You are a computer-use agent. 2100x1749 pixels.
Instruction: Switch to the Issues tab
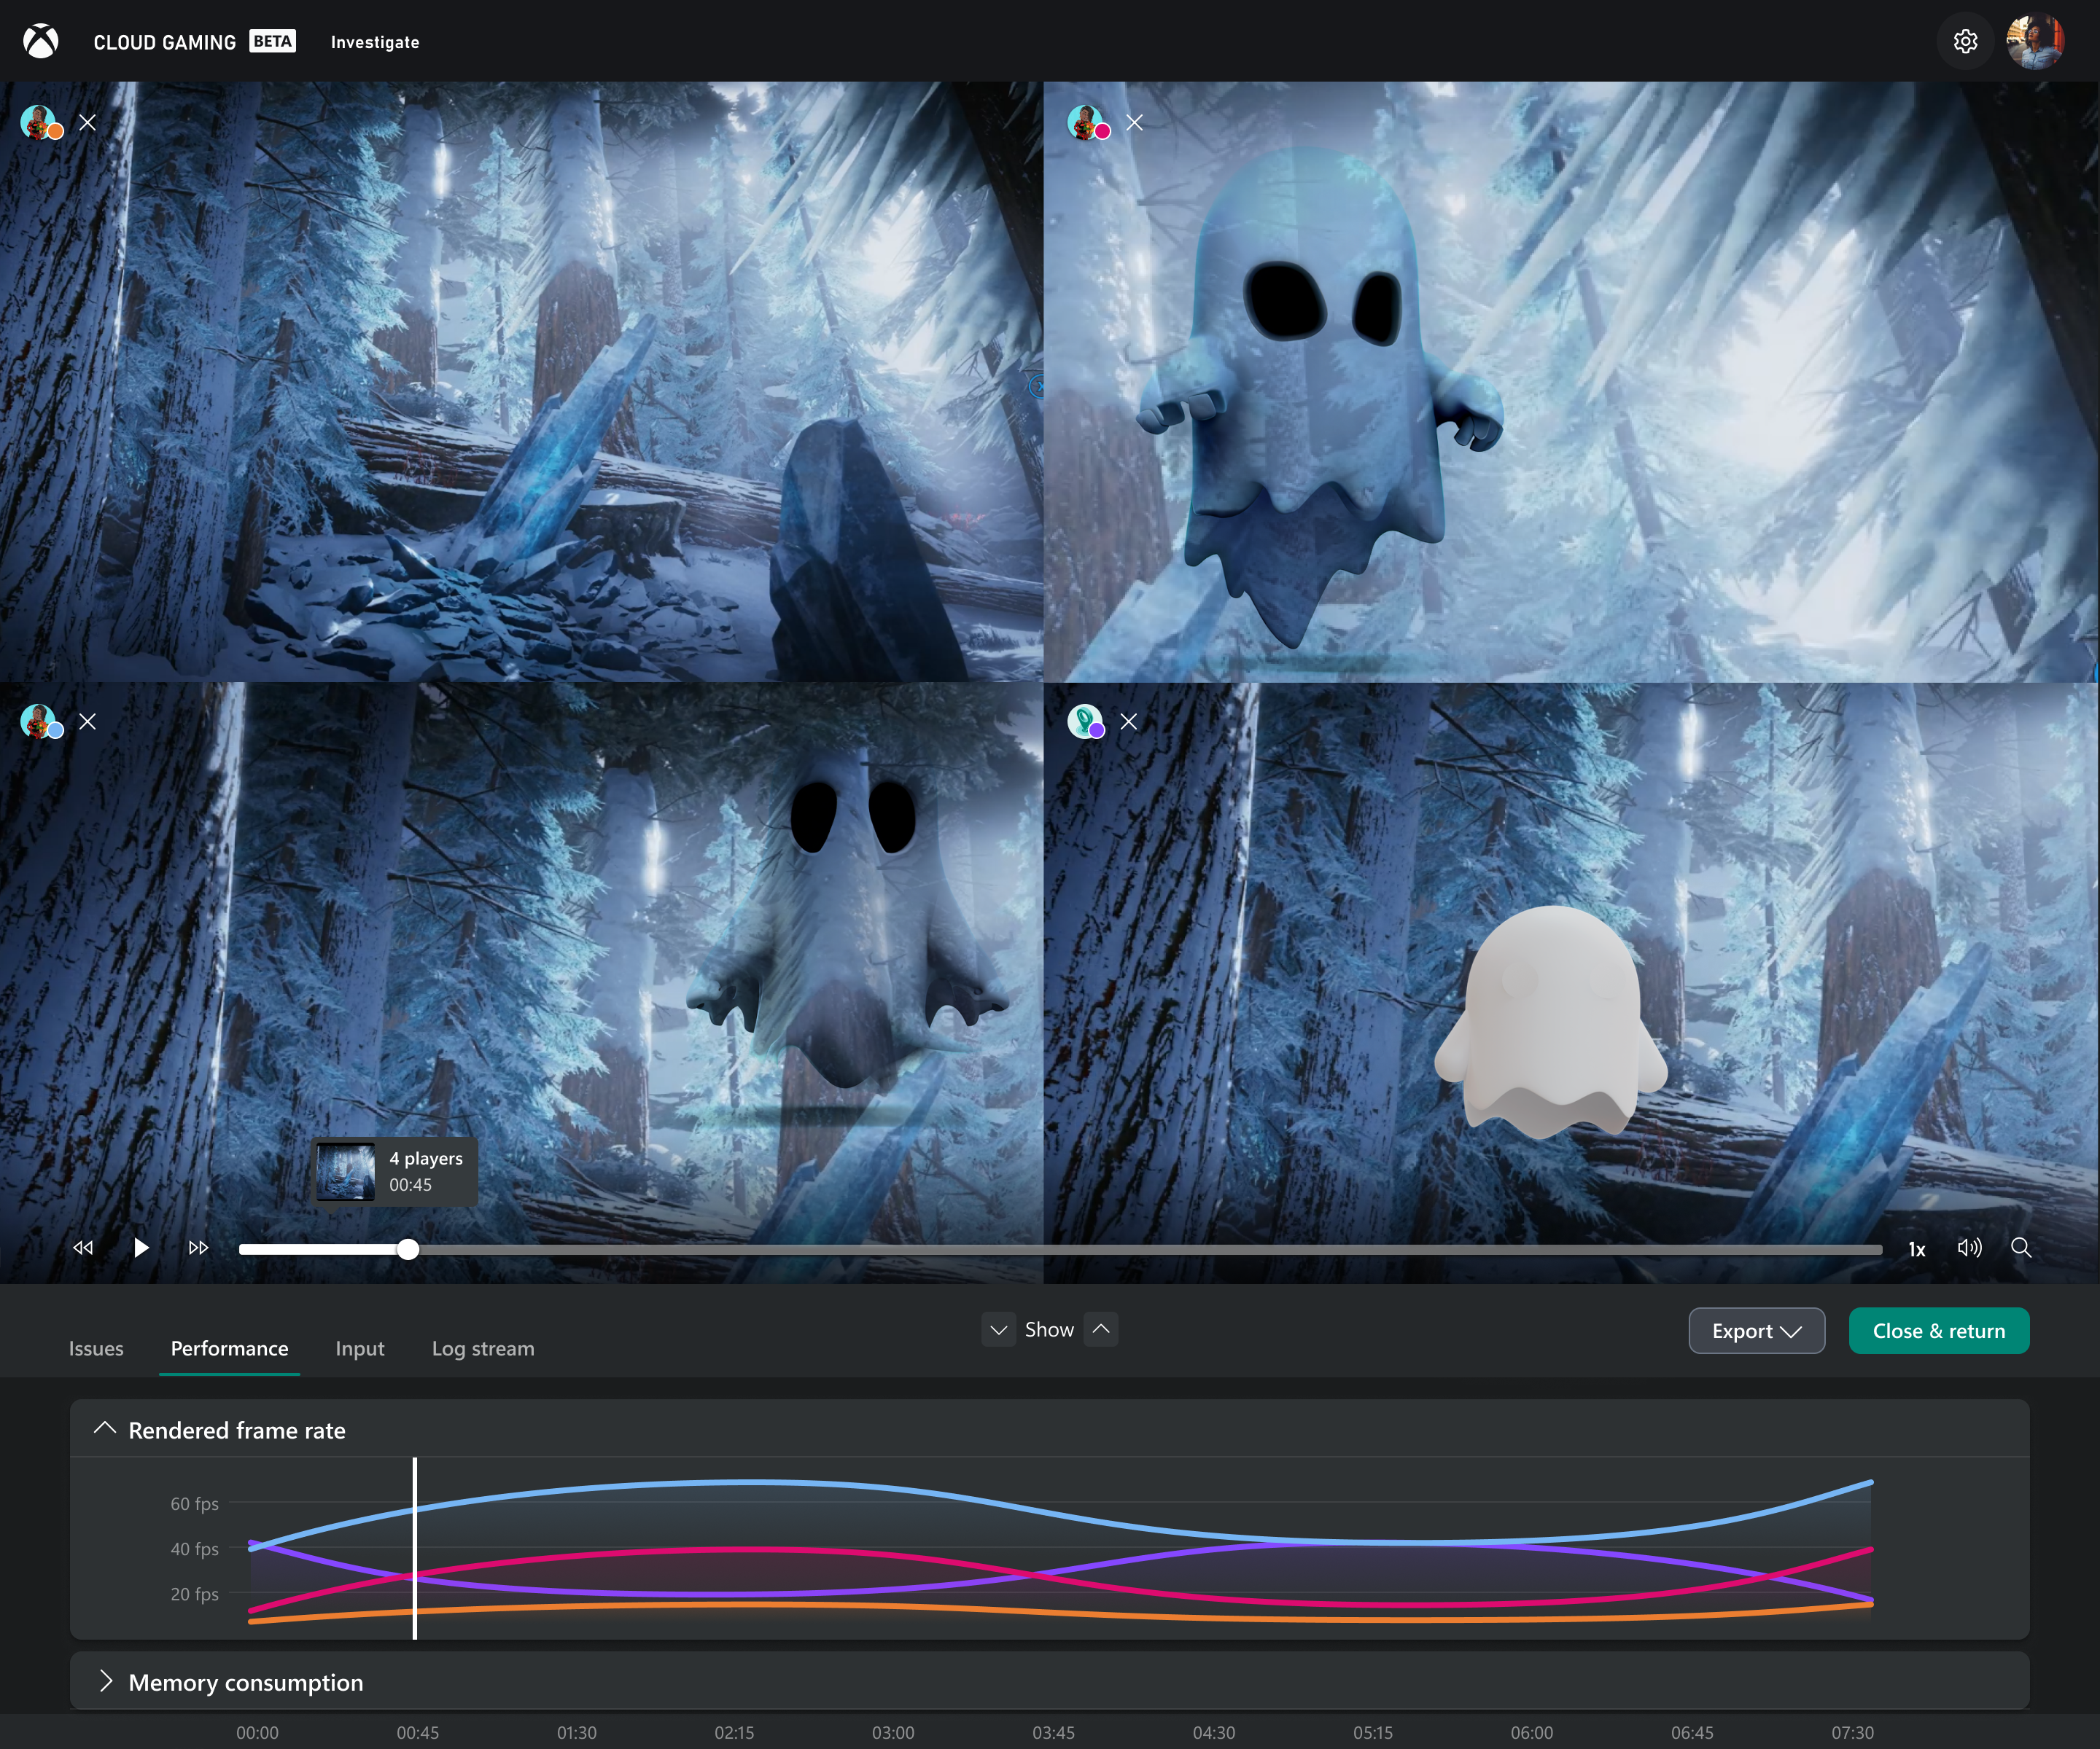click(x=96, y=1348)
